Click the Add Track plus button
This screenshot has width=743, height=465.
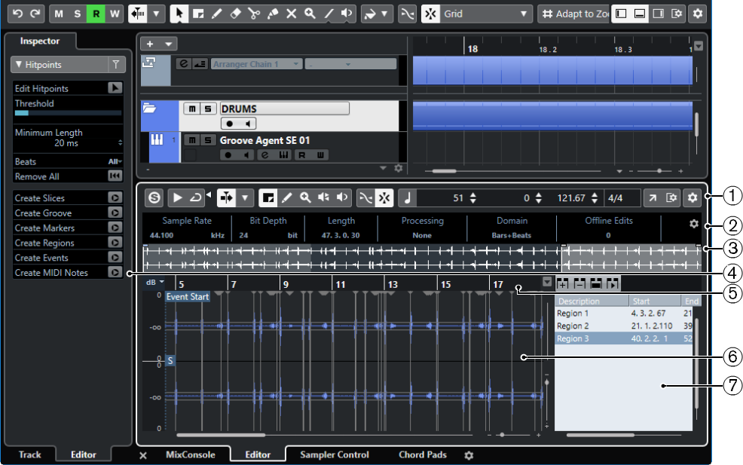click(x=150, y=44)
